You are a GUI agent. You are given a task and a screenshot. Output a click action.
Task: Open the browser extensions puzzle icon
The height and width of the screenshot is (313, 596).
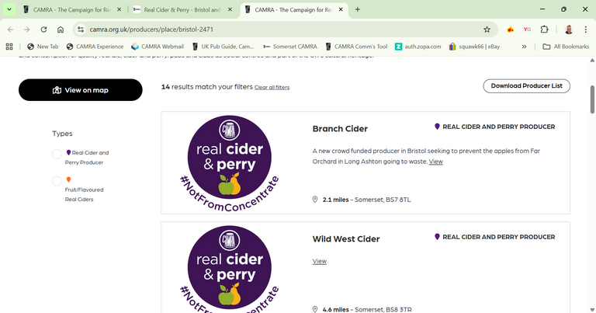point(544,30)
